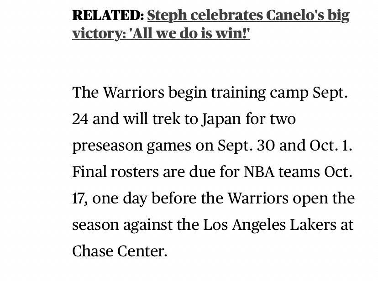This screenshot has height=281, width=378.
Task: Click the 'All we do is win!' link text
Action: (190, 33)
